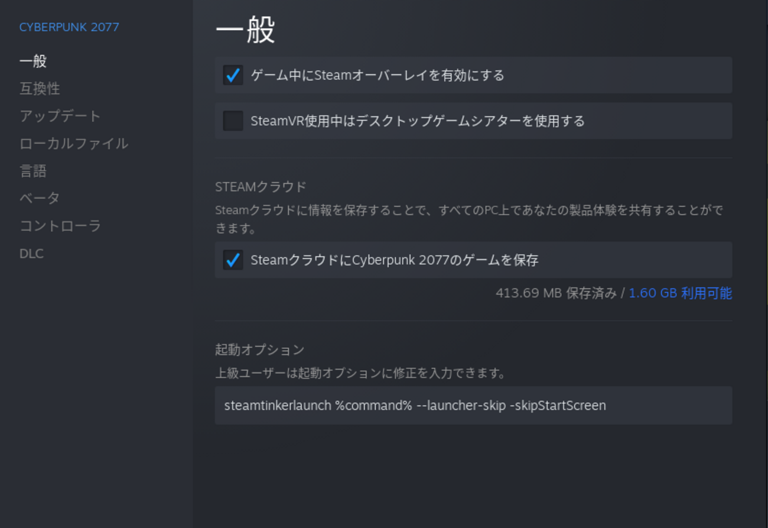The image size is (768, 528).
Task: Click the 1.60 GB 利用可能 link
Action: [680, 293]
